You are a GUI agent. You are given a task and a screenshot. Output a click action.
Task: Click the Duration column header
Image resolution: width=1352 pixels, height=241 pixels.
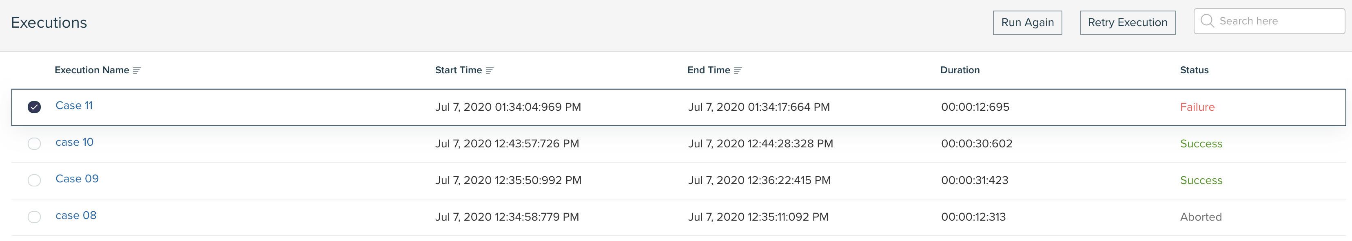[x=960, y=70]
